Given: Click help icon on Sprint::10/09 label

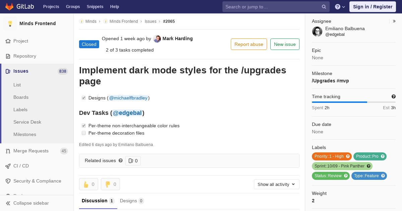Looking at the screenshot, I should tap(368, 166).
